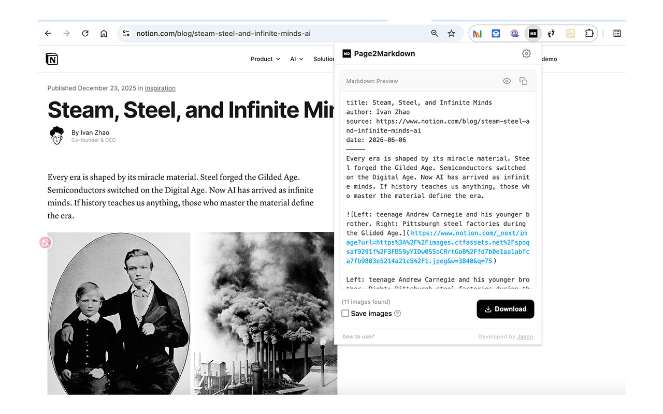
Task: Click the 'author: Ivan Zhao' preview line
Action: click(x=378, y=112)
